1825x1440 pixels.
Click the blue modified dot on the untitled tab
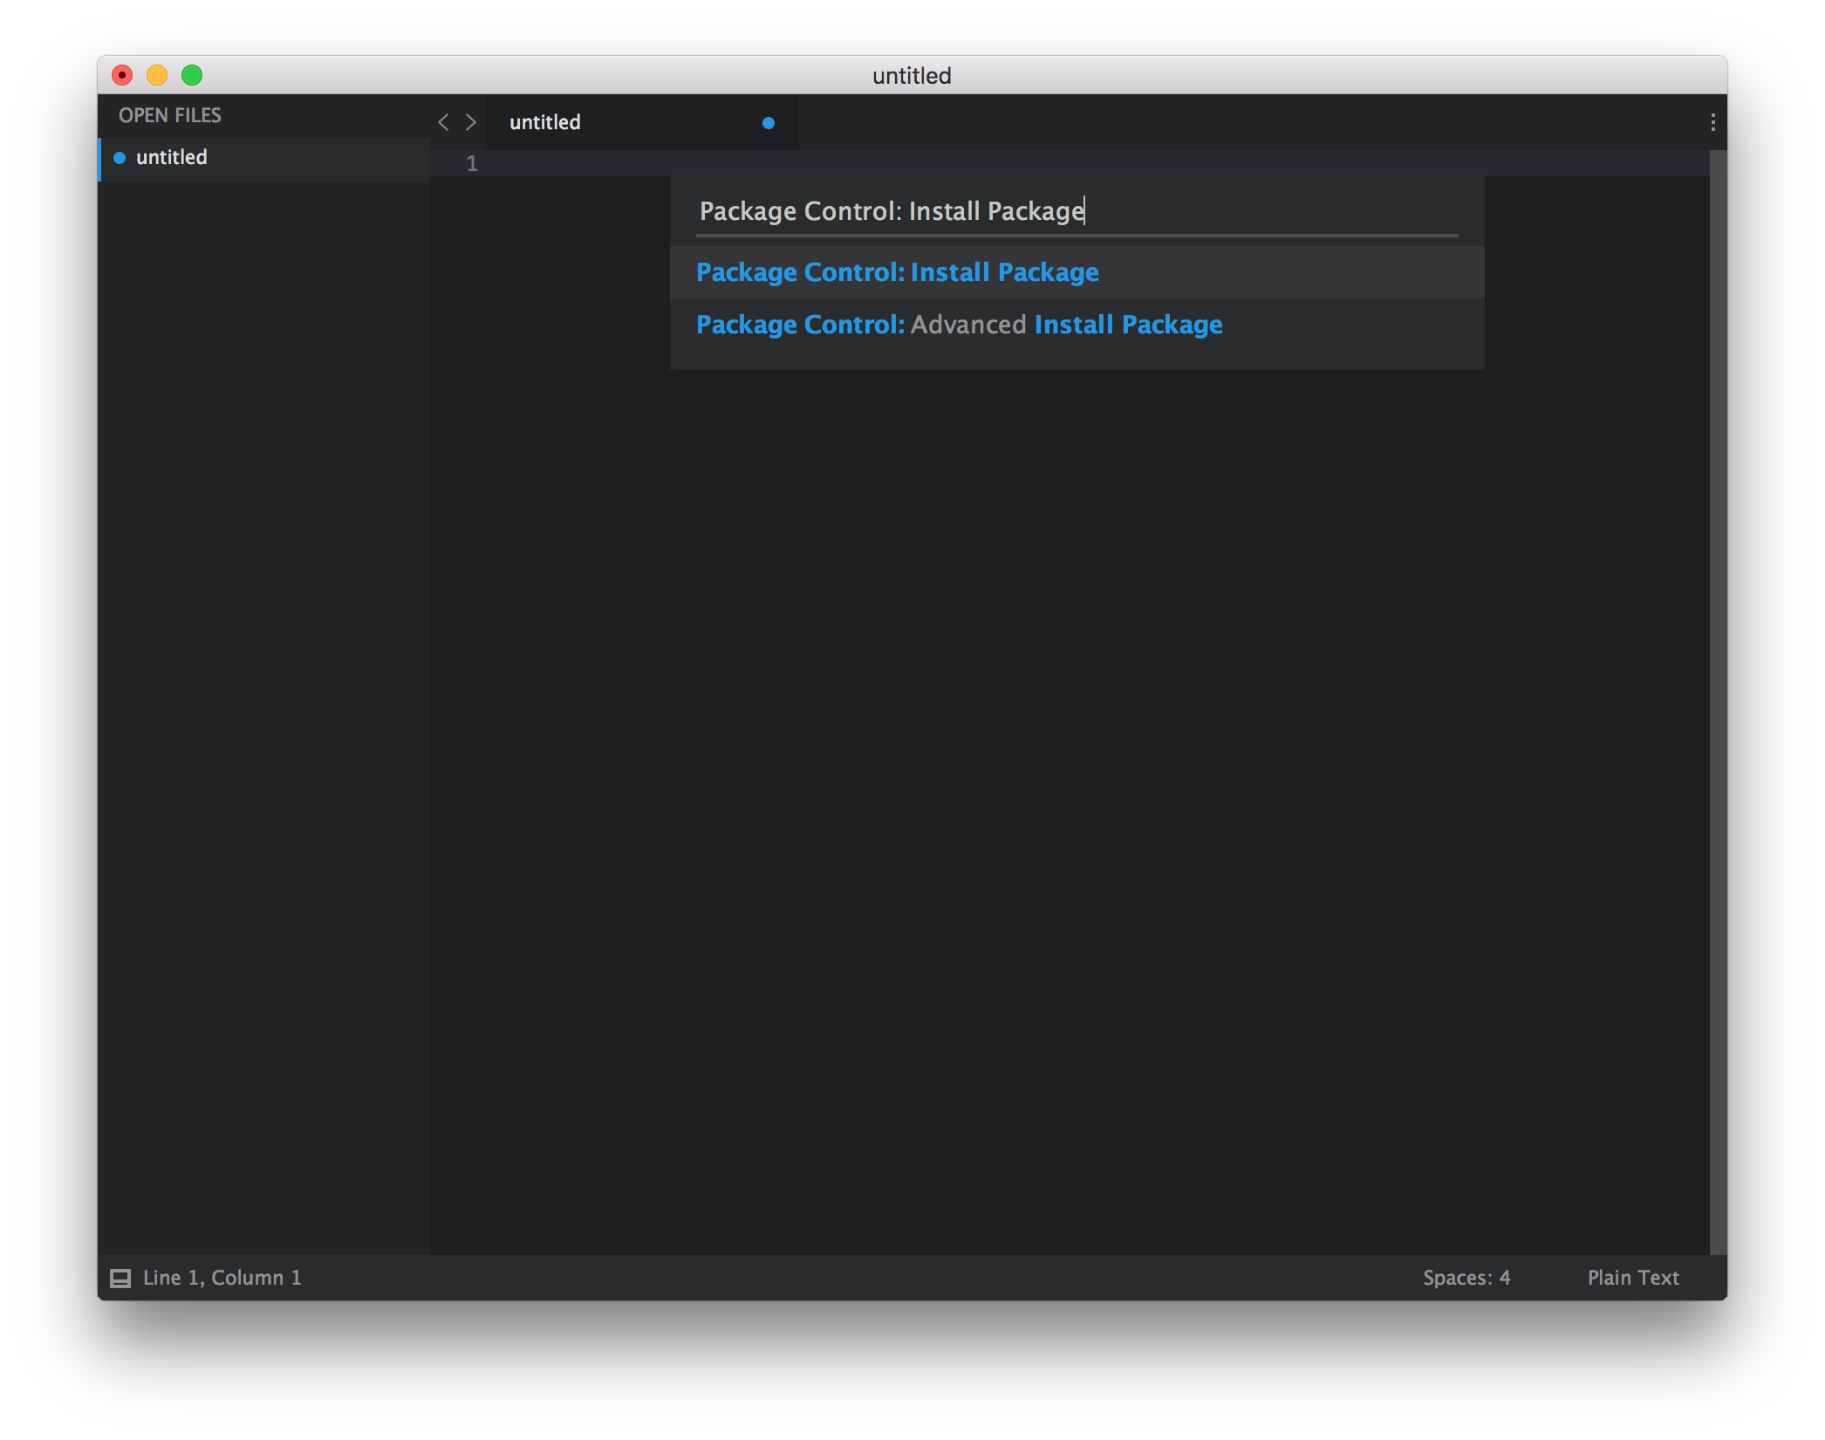768,122
